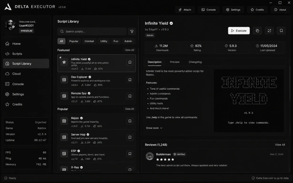
Task: Bookmark the Server Hop script
Action: [130, 138]
